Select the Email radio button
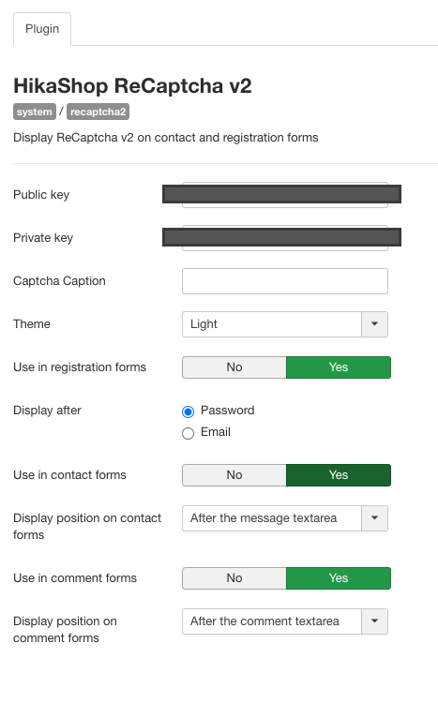438x703 pixels. pos(188,433)
